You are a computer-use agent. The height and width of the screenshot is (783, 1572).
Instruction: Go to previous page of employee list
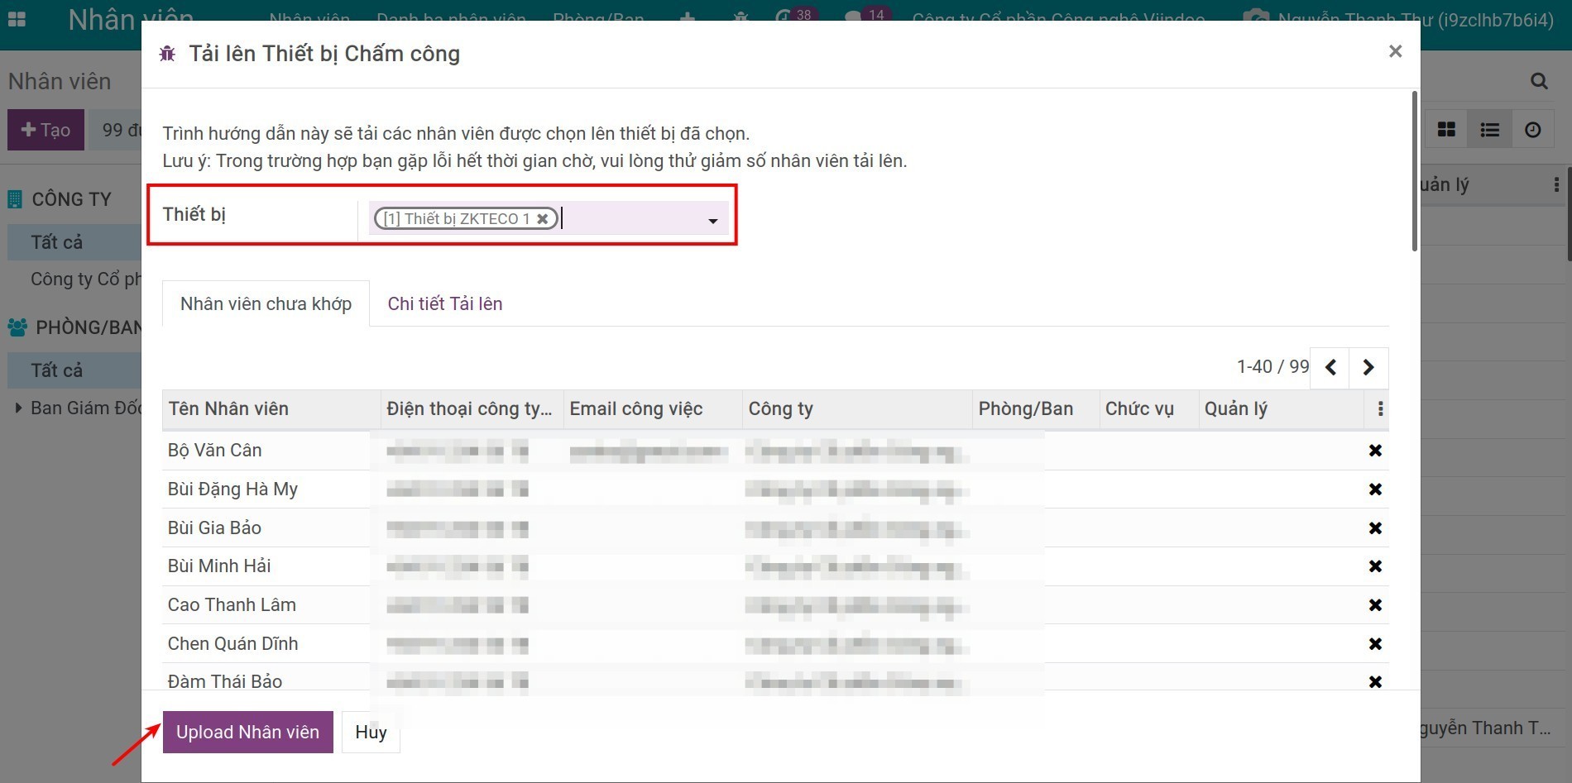pyautogui.click(x=1330, y=367)
